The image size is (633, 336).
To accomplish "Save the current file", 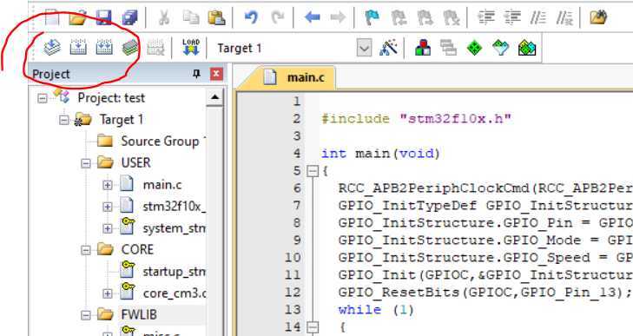I will [103, 17].
